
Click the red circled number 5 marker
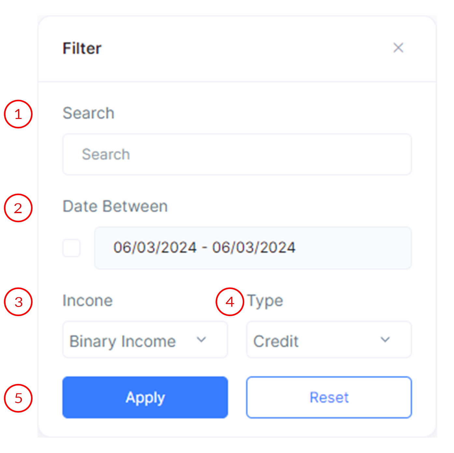pos(18,398)
